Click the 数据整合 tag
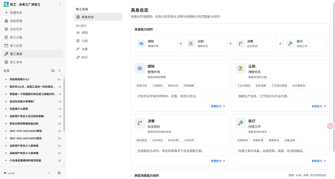Image resolution: width=335 pixels, height=179 pixels. (x=274, y=140)
